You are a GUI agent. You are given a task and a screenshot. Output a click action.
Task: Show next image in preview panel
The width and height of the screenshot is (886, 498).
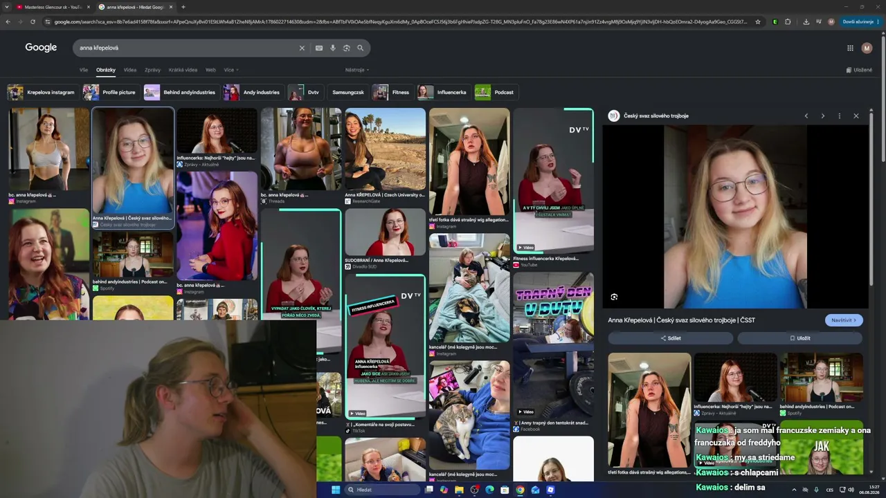(x=822, y=116)
